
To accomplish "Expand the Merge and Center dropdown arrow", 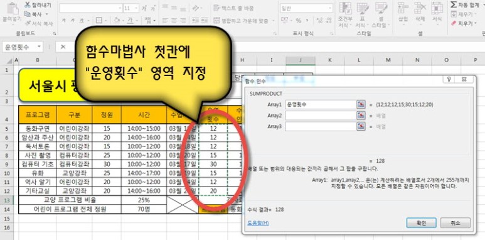I will (274, 21).
